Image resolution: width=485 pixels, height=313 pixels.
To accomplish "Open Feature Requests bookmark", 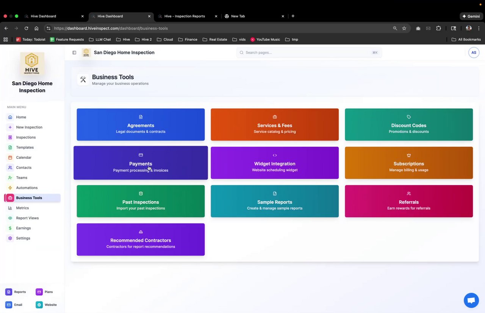I will coord(67,39).
